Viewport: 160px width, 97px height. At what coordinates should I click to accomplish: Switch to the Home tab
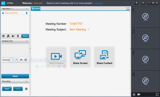point(36,9)
